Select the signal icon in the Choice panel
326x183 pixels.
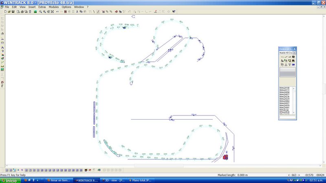click(286, 61)
